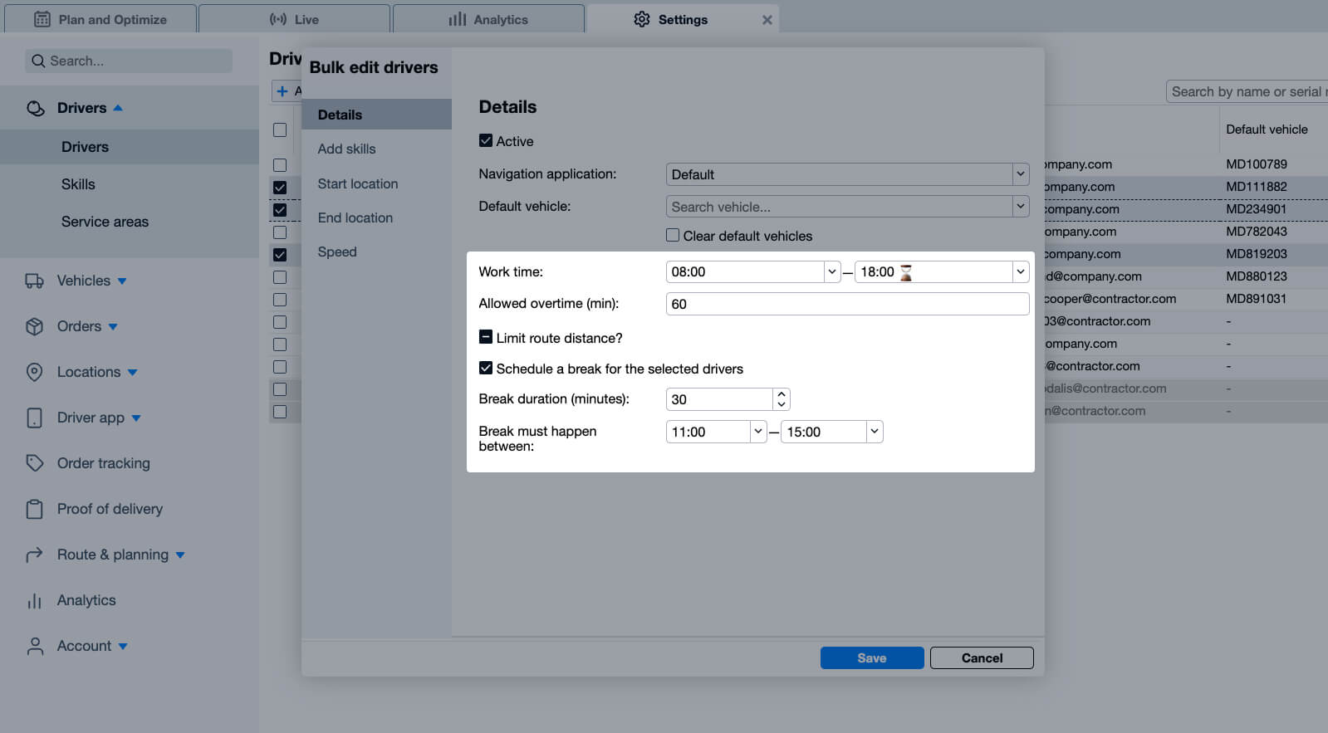The height and width of the screenshot is (733, 1328).
Task: Increase break duration with stepper arrow
Action: pyautogui.click(x=781, y=394)
